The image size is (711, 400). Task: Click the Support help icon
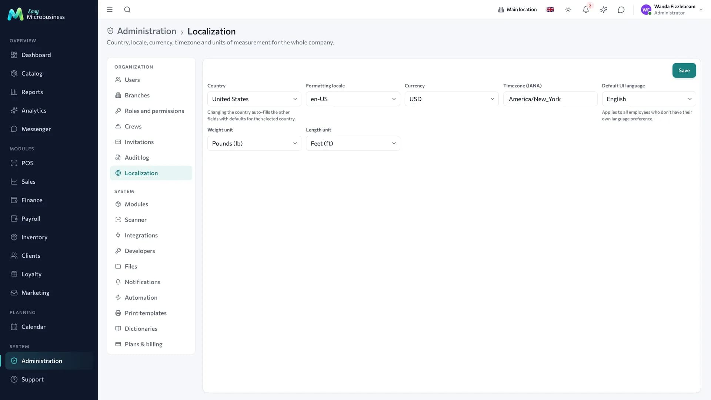pyautogui.click(x=14, y=379)
